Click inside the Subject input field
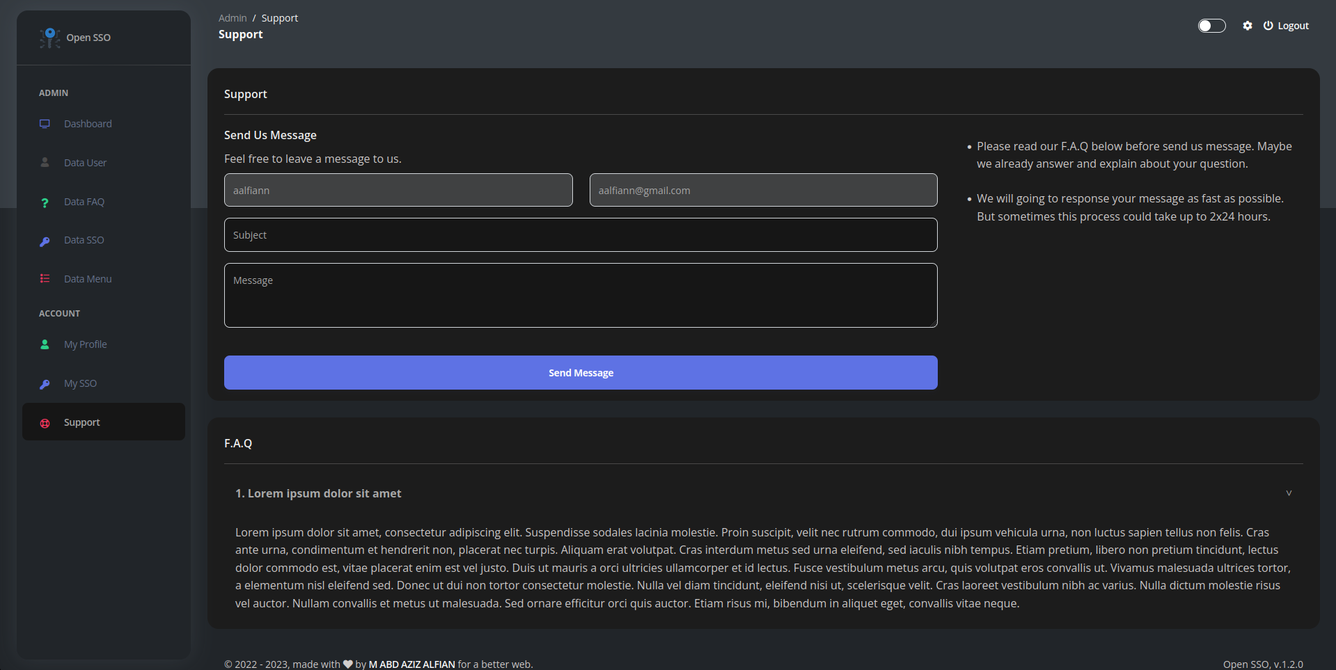 581,234
